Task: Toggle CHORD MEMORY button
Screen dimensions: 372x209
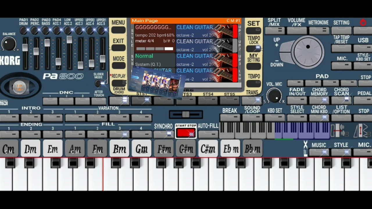Action: pos(319,100)
